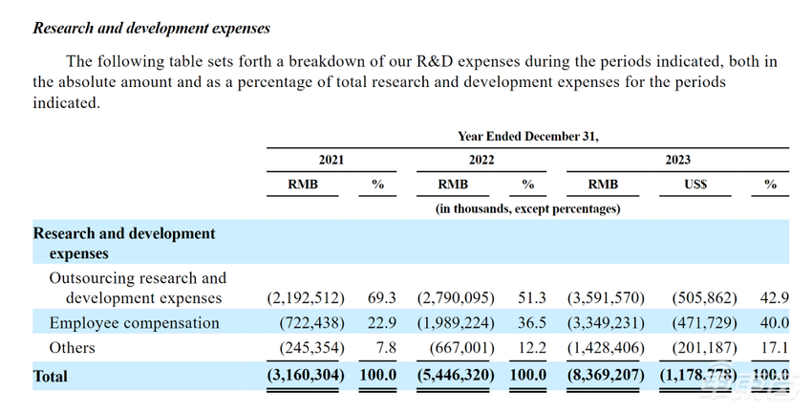The height and width of the screenshot is (413, 812).
Task: Click the 2021 outsourcing value (2,192,512)
Action: [306, 298]
